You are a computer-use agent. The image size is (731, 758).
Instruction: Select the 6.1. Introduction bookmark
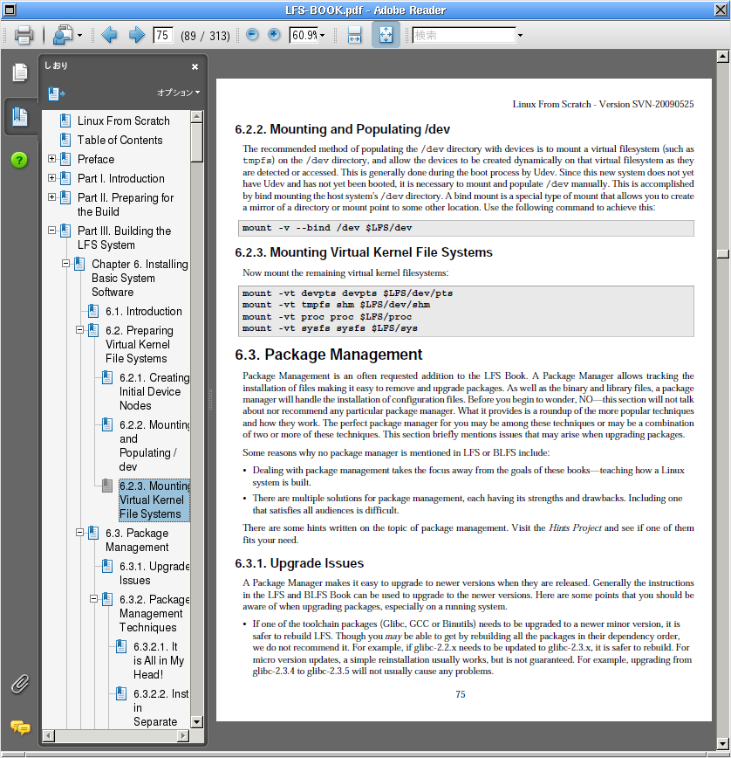[x=144, y=311]
